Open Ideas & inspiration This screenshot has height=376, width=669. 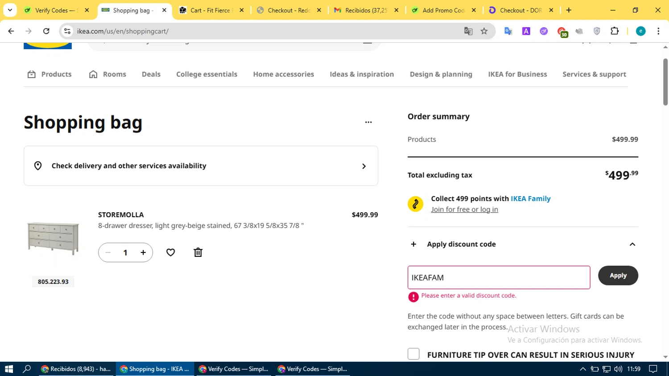pos(362,74)
